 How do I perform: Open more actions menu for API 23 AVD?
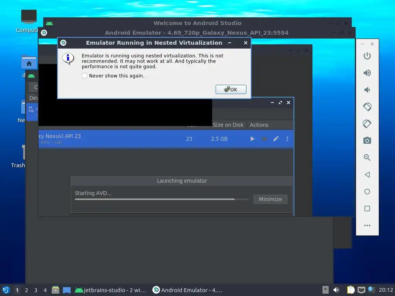point(287,139)
